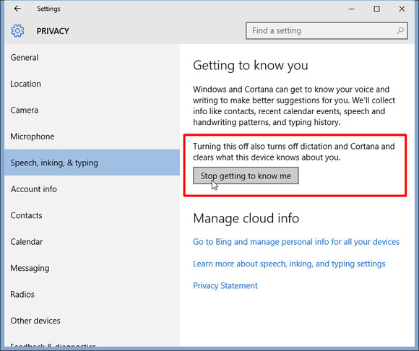This screenshot has height=351, width=419.
Task: Go back with the arrow icon
Action: click(17, 9)
